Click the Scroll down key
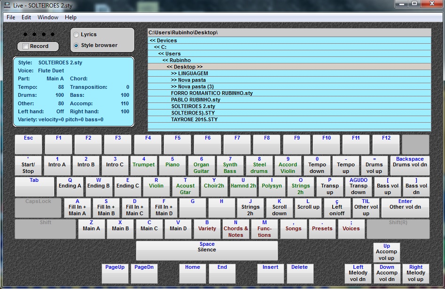The height and width of the screenshot is (289, 445). tap(279, 208)
